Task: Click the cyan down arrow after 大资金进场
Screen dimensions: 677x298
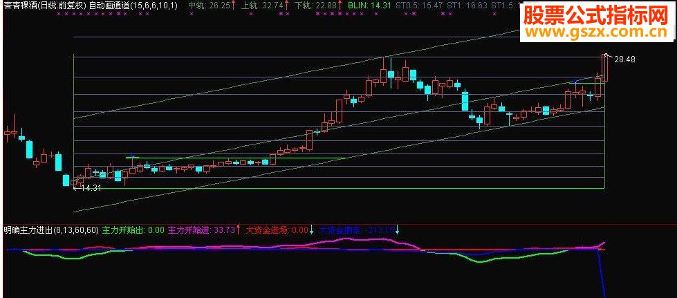Action: 312,230
